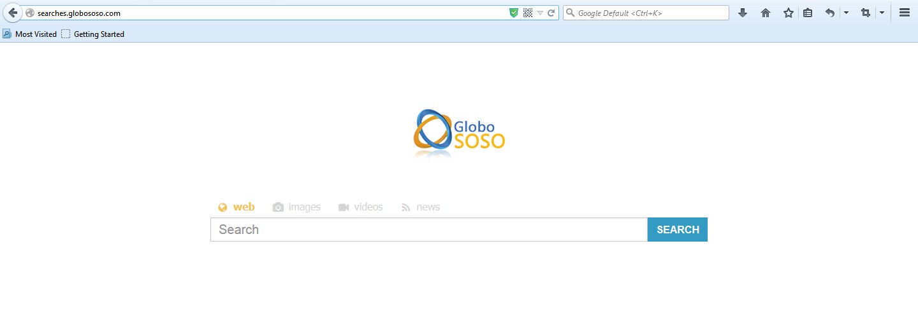Click the site identity globe icon
Viewport: 918px width, 323px height.
[29, 13]
